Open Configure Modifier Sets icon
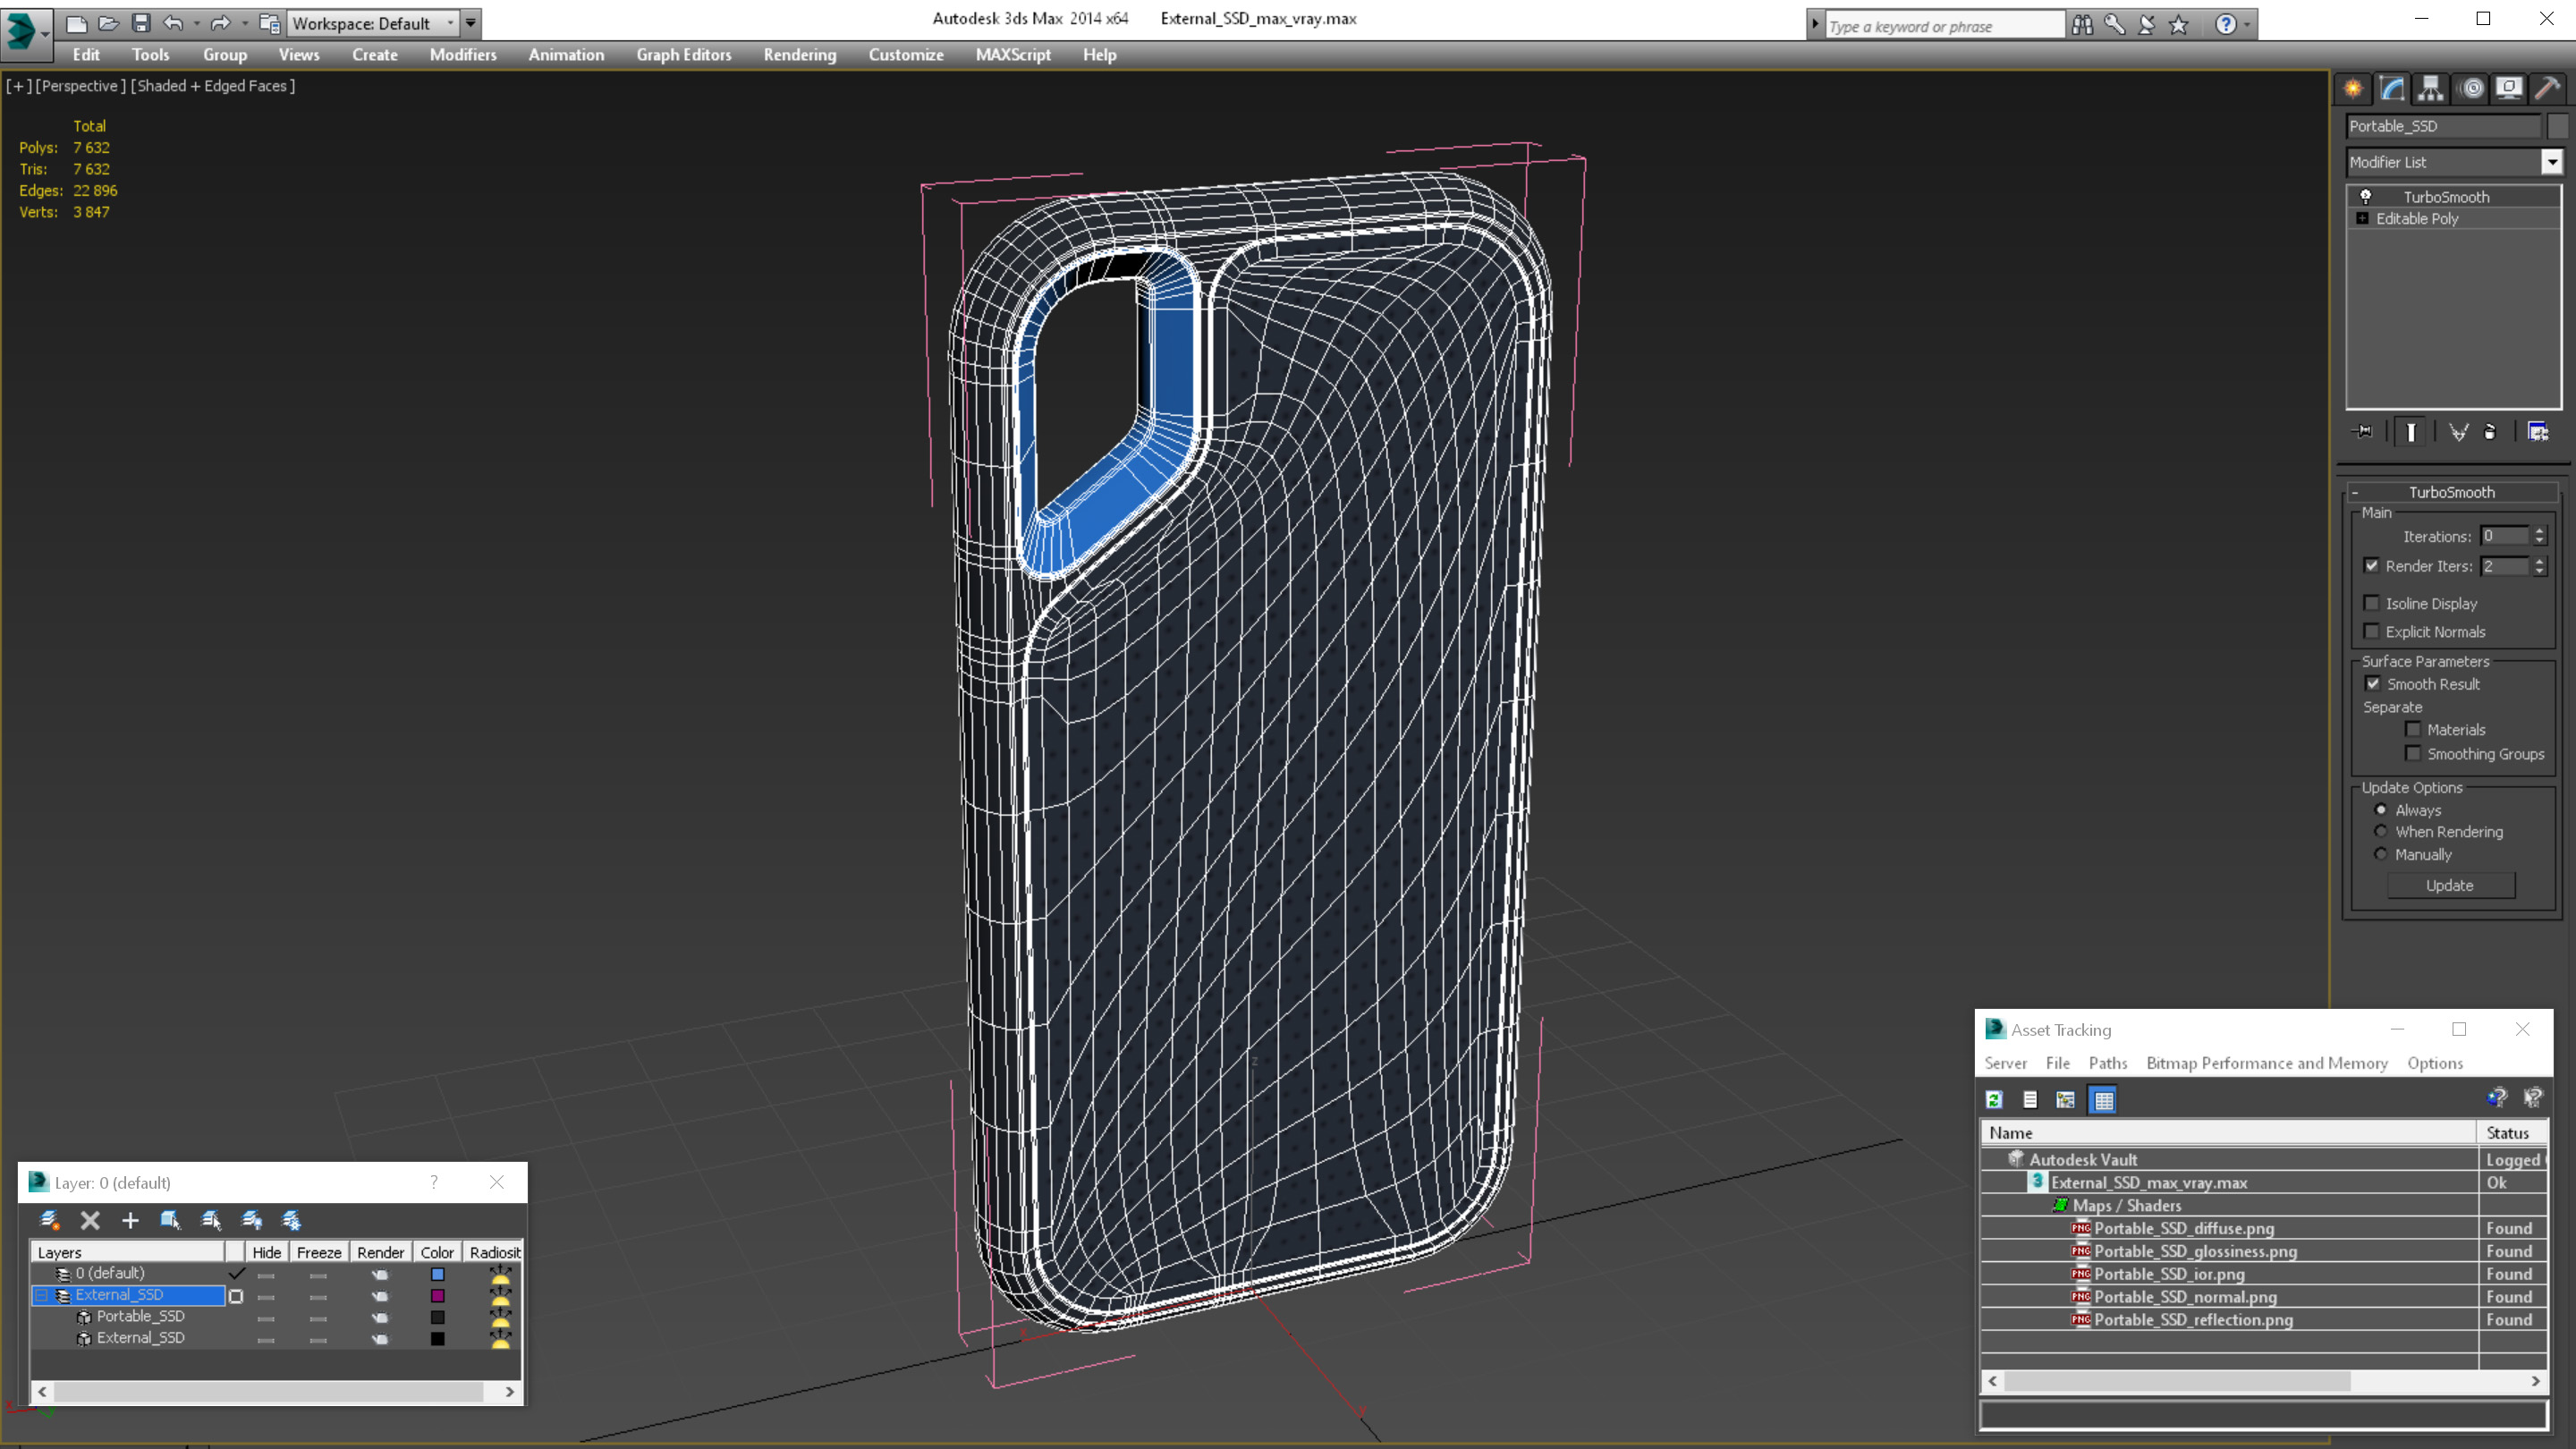This screenshot has height=1449, width=2576. click(2538, 431)
